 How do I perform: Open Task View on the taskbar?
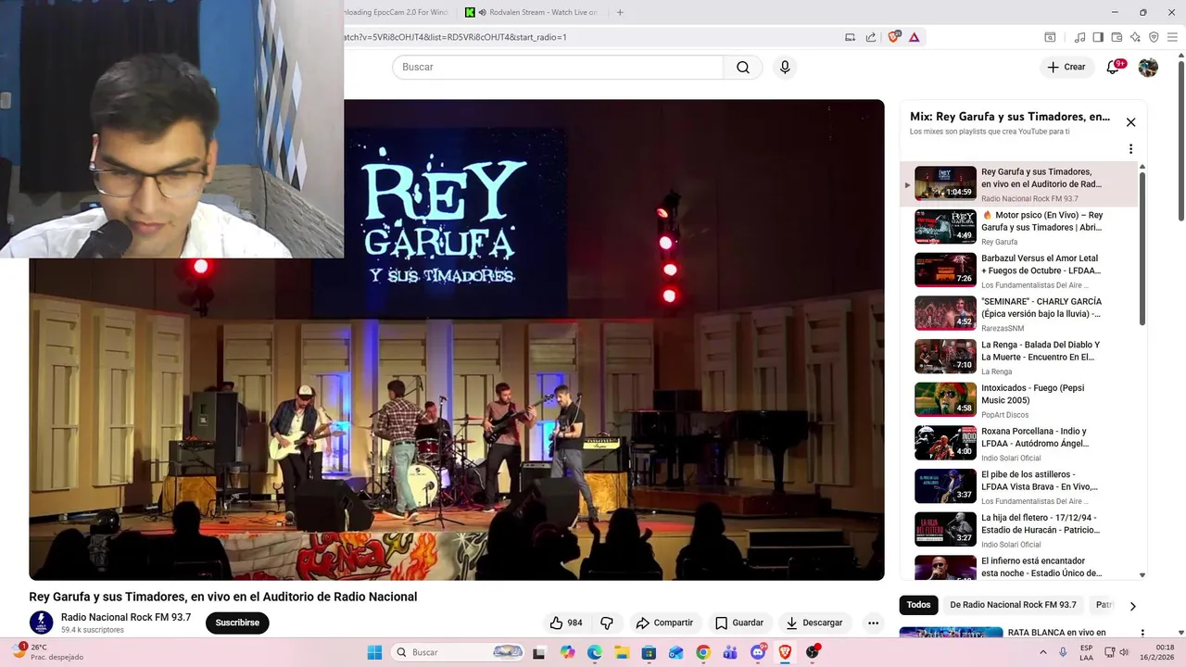pyautogui.click(x=538, y=652)
